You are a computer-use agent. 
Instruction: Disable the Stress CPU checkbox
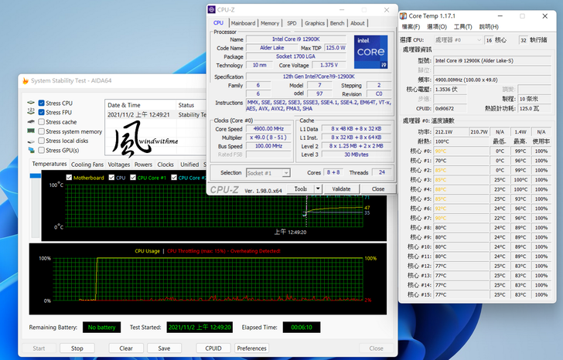(x=41, y=103)
